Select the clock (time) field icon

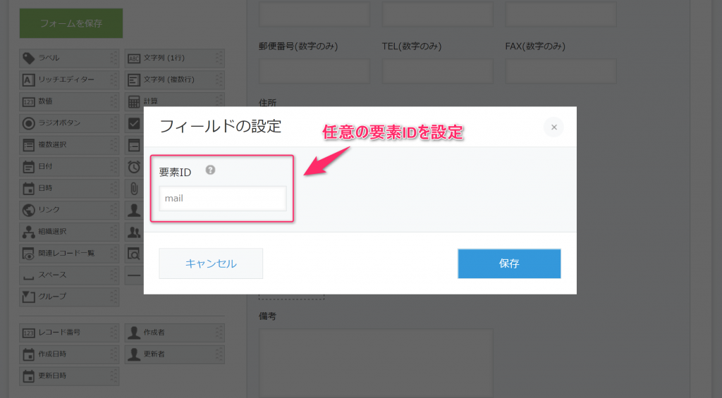pyautogui.click(x=134, y=166)
